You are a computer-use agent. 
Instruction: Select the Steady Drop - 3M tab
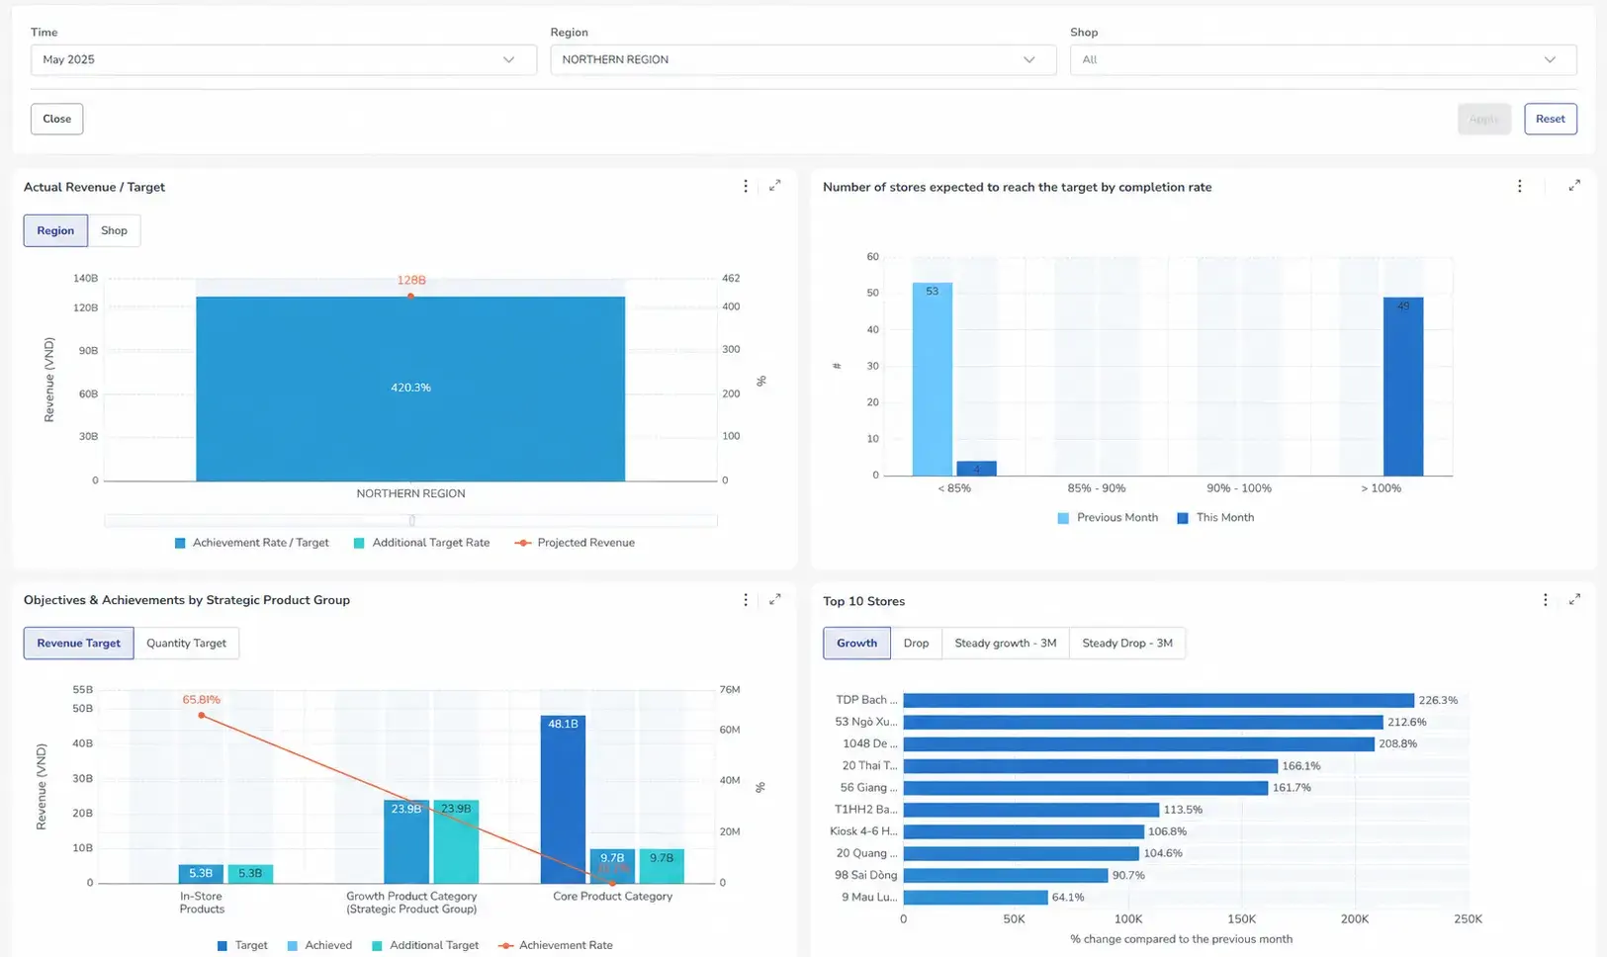(1126, 643)
